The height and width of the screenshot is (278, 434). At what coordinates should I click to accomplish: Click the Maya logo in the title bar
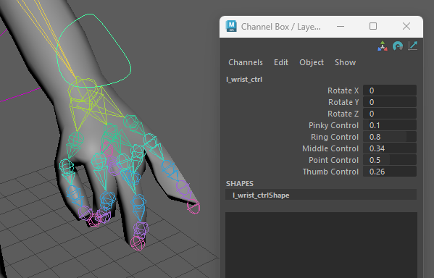(231, 26)
